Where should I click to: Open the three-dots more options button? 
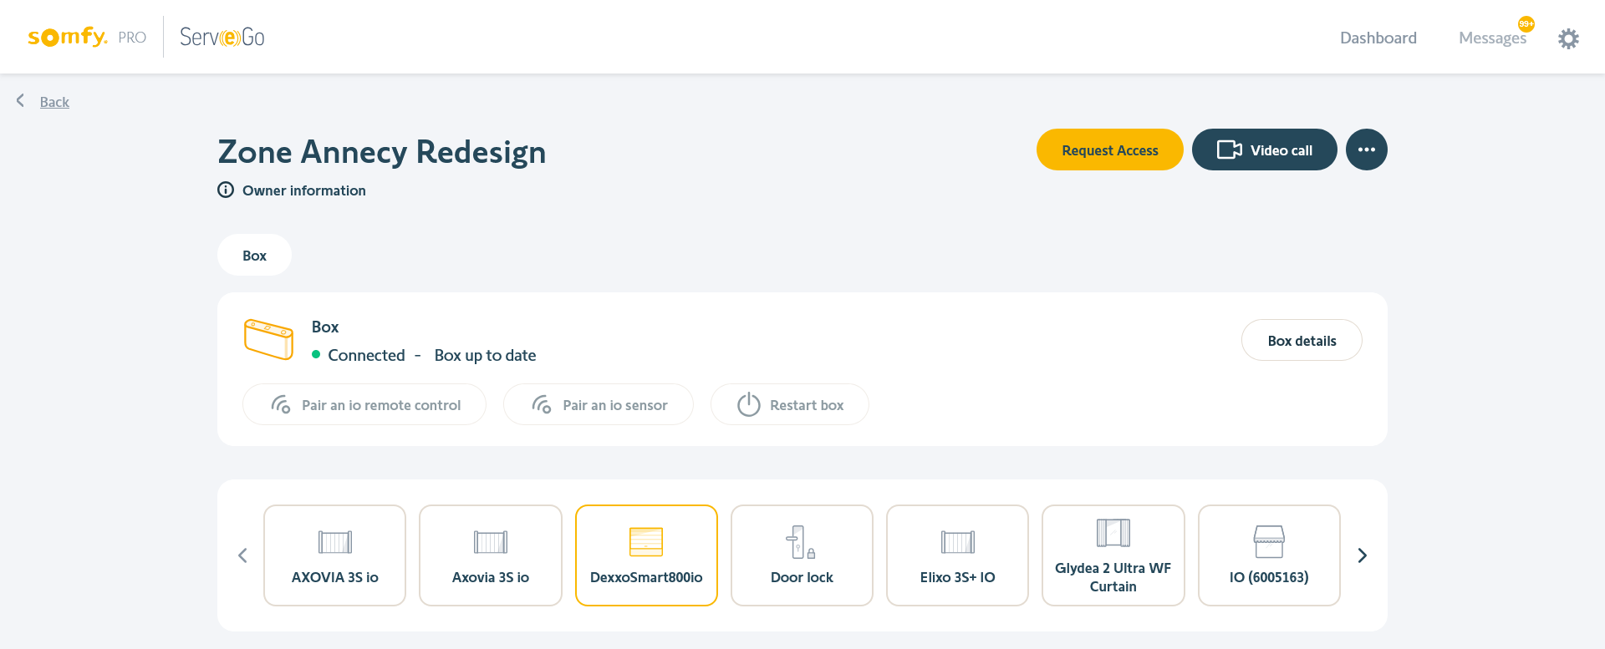1366,150
